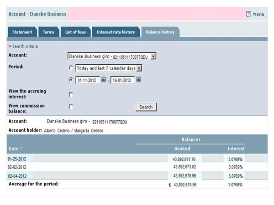Screen dimensions: 274x205
Task: Collapse the Search criteria red arrow
Action: pyautogui.click(x=10, y=46)
